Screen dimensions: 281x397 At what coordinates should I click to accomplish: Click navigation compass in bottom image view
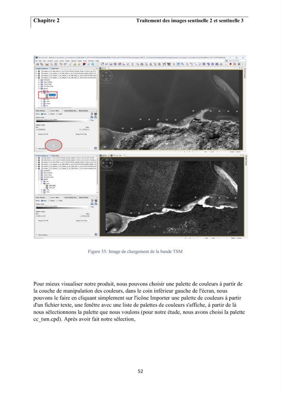[x=107, y=163]
